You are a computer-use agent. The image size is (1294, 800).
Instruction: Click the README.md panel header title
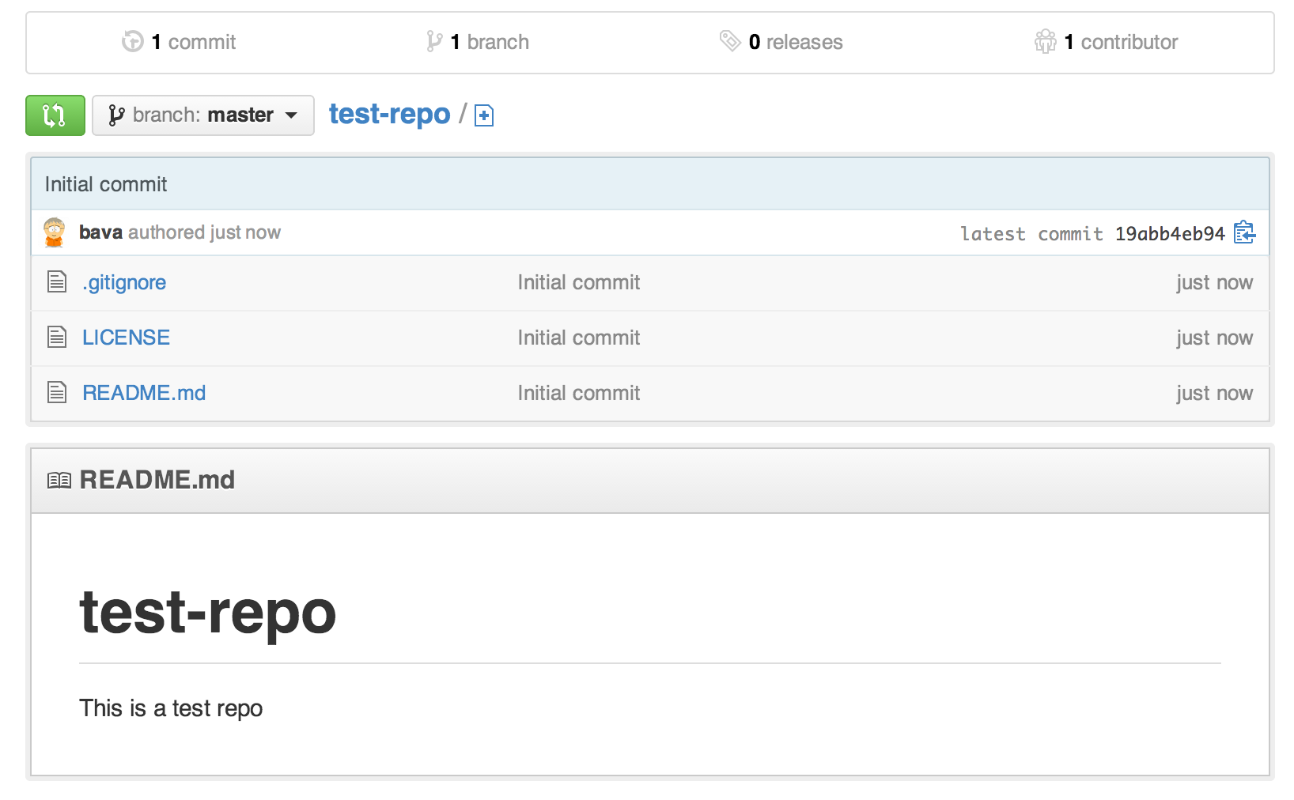[157, 480]
